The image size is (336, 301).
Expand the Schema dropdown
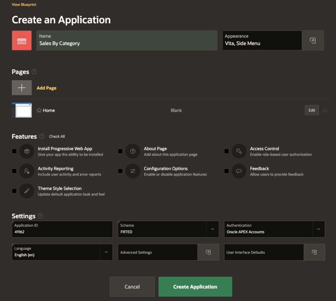pyautogui.click(x=212, y=229)
